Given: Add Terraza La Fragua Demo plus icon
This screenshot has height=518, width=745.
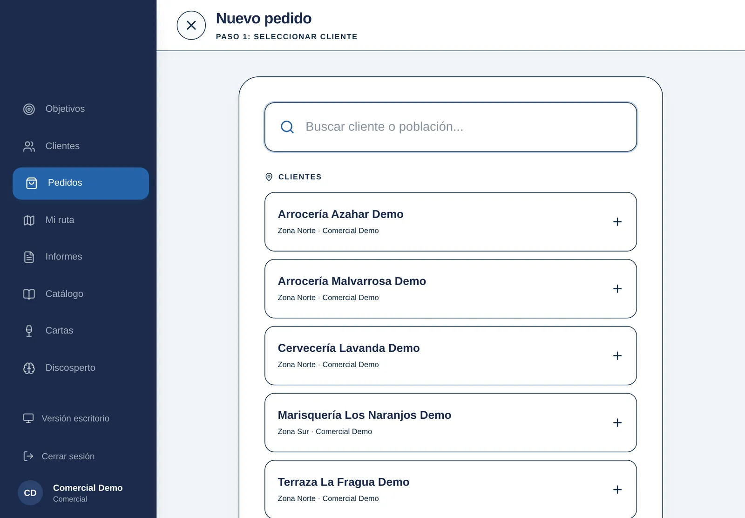Looking at the screenshot, I should 617,490.
